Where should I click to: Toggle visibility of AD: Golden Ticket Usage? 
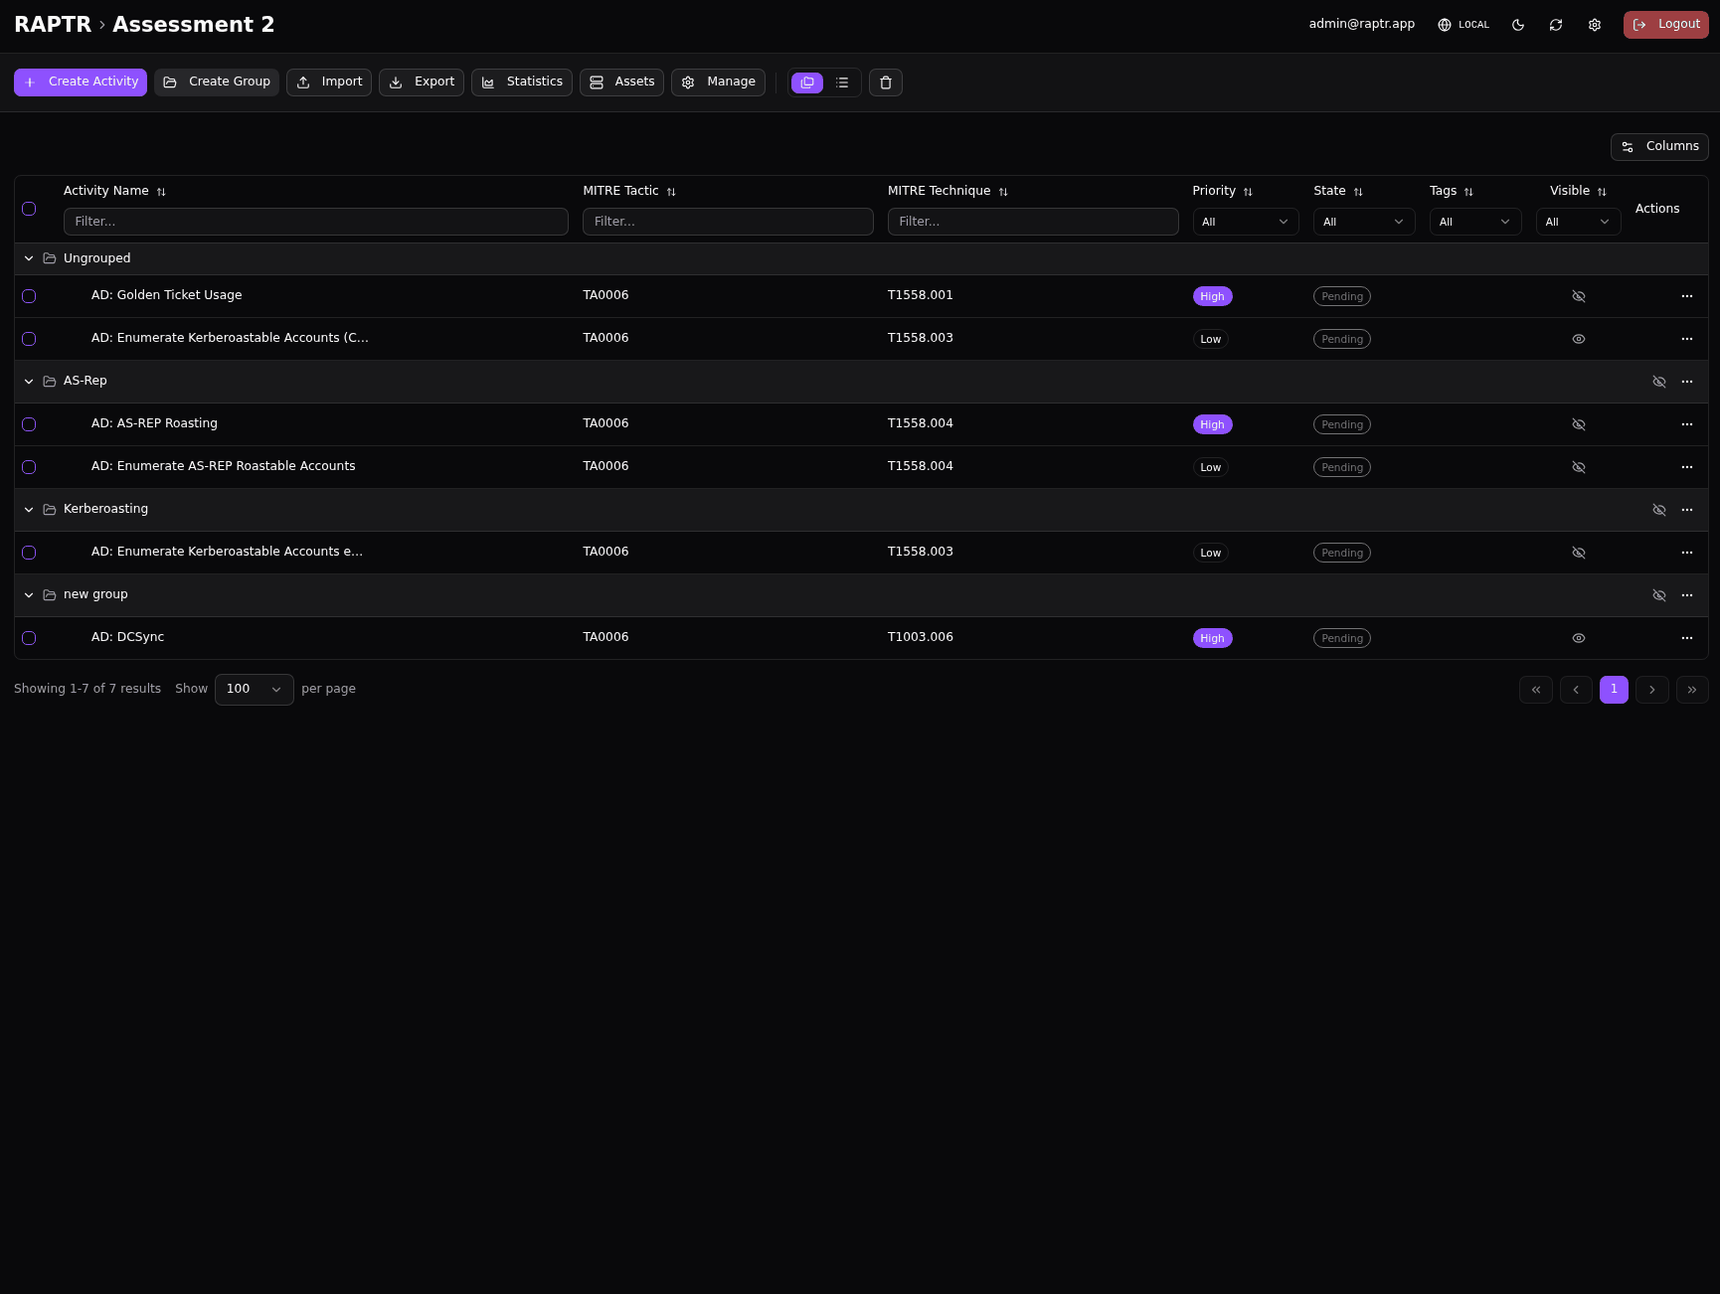pos(1578,296)
